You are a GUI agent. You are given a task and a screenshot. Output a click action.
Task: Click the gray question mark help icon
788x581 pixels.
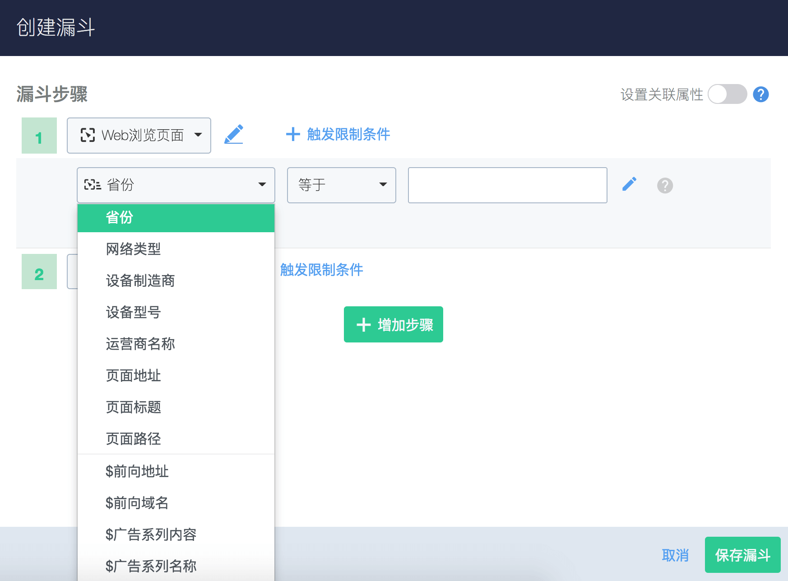tap(665, 185)
